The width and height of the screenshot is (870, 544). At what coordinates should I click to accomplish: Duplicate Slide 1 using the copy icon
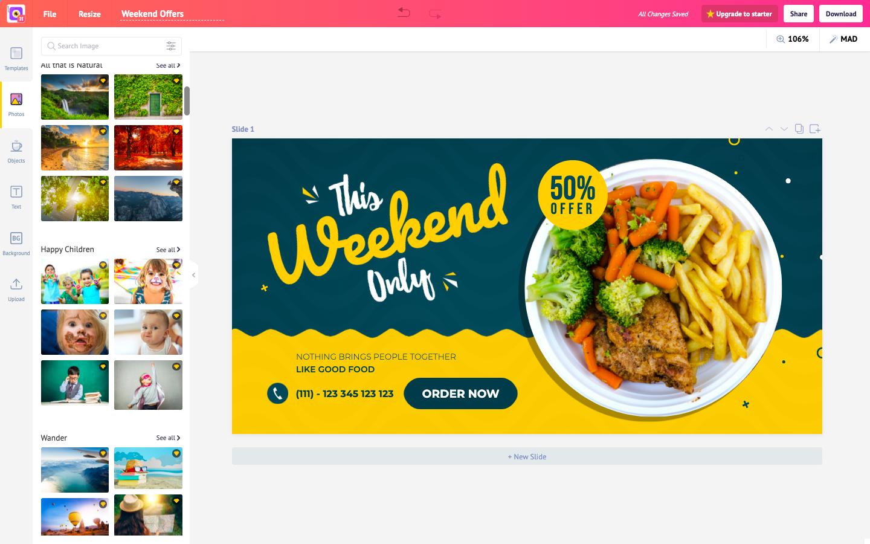(x=799, y=129)
